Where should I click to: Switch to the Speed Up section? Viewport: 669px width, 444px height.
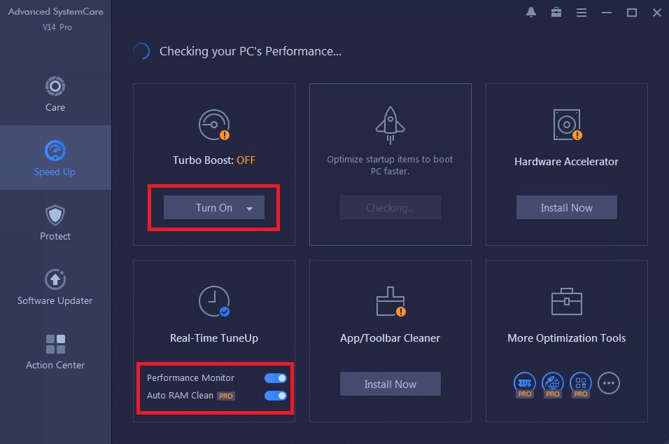(x=55, y=158)
